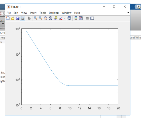Click the Figure 1 title text

16,7
